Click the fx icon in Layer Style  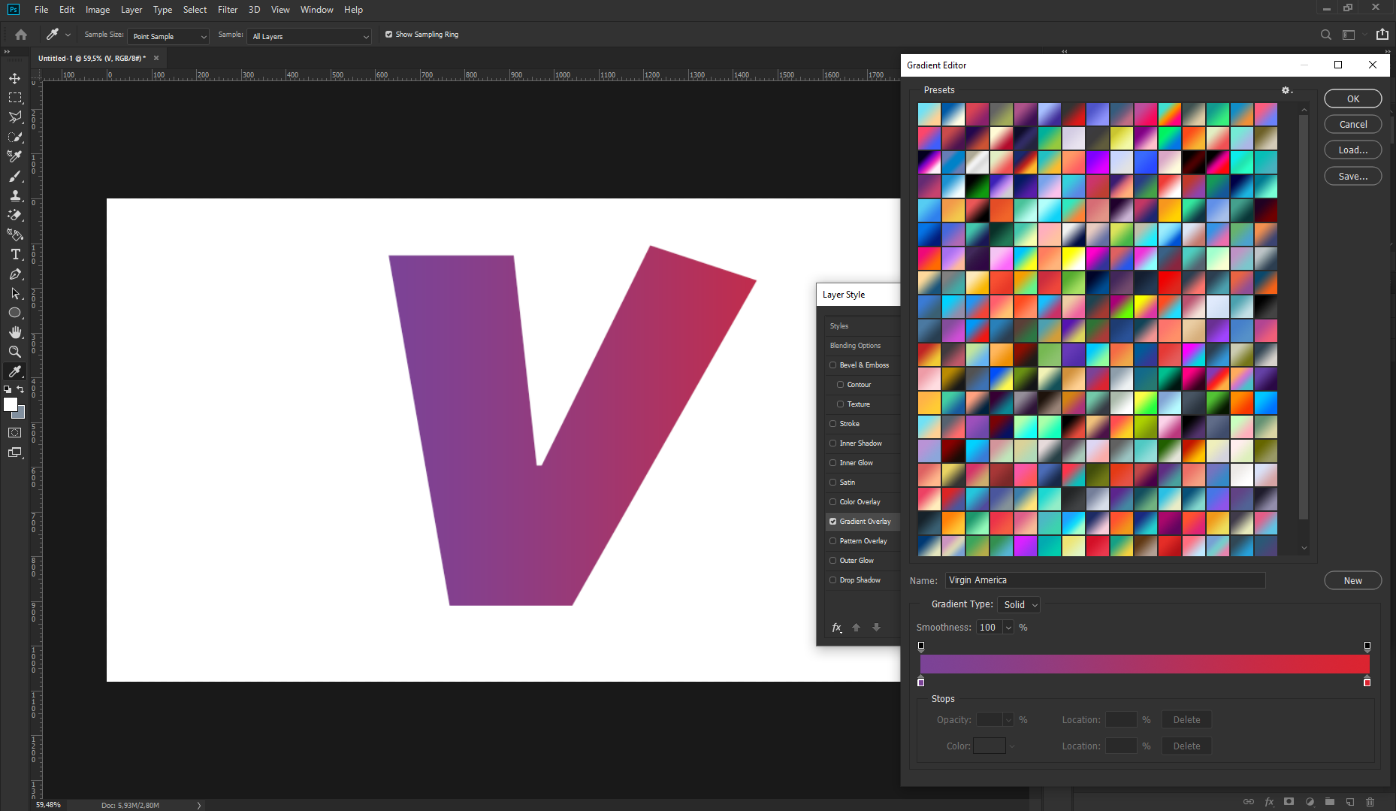tap(837, 628)
